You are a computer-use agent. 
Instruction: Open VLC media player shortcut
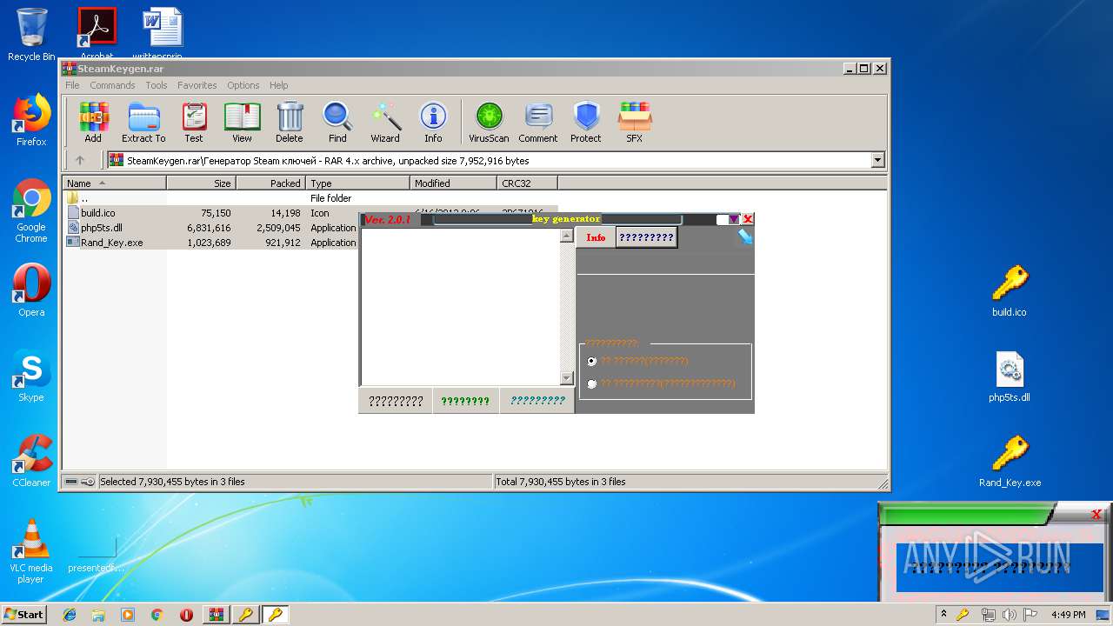pos(31,551)
